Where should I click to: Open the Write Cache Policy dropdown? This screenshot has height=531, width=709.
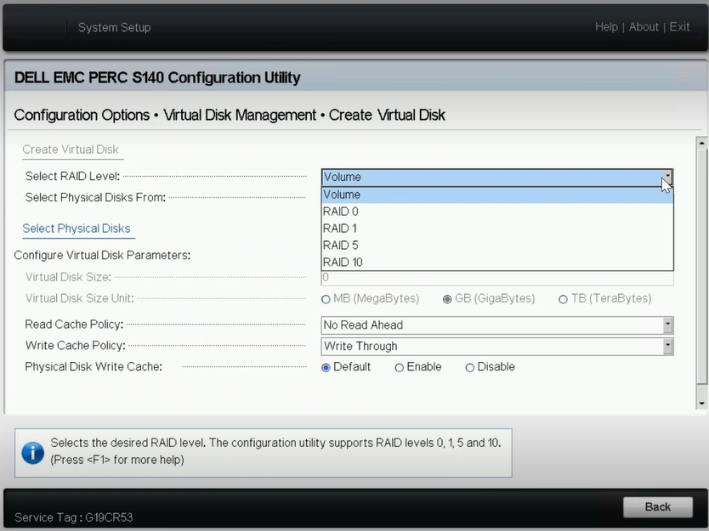(x=497, y=346)
